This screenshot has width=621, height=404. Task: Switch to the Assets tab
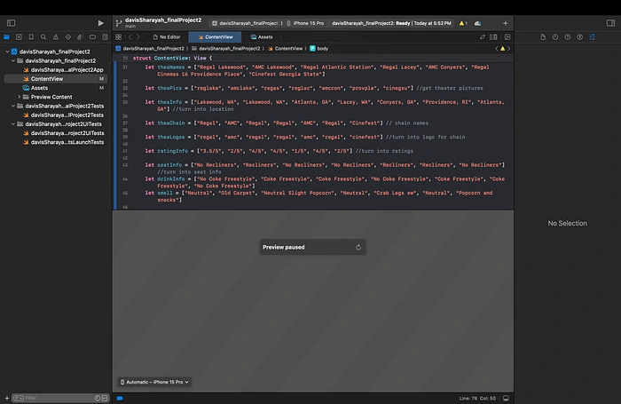coord(262,37)
